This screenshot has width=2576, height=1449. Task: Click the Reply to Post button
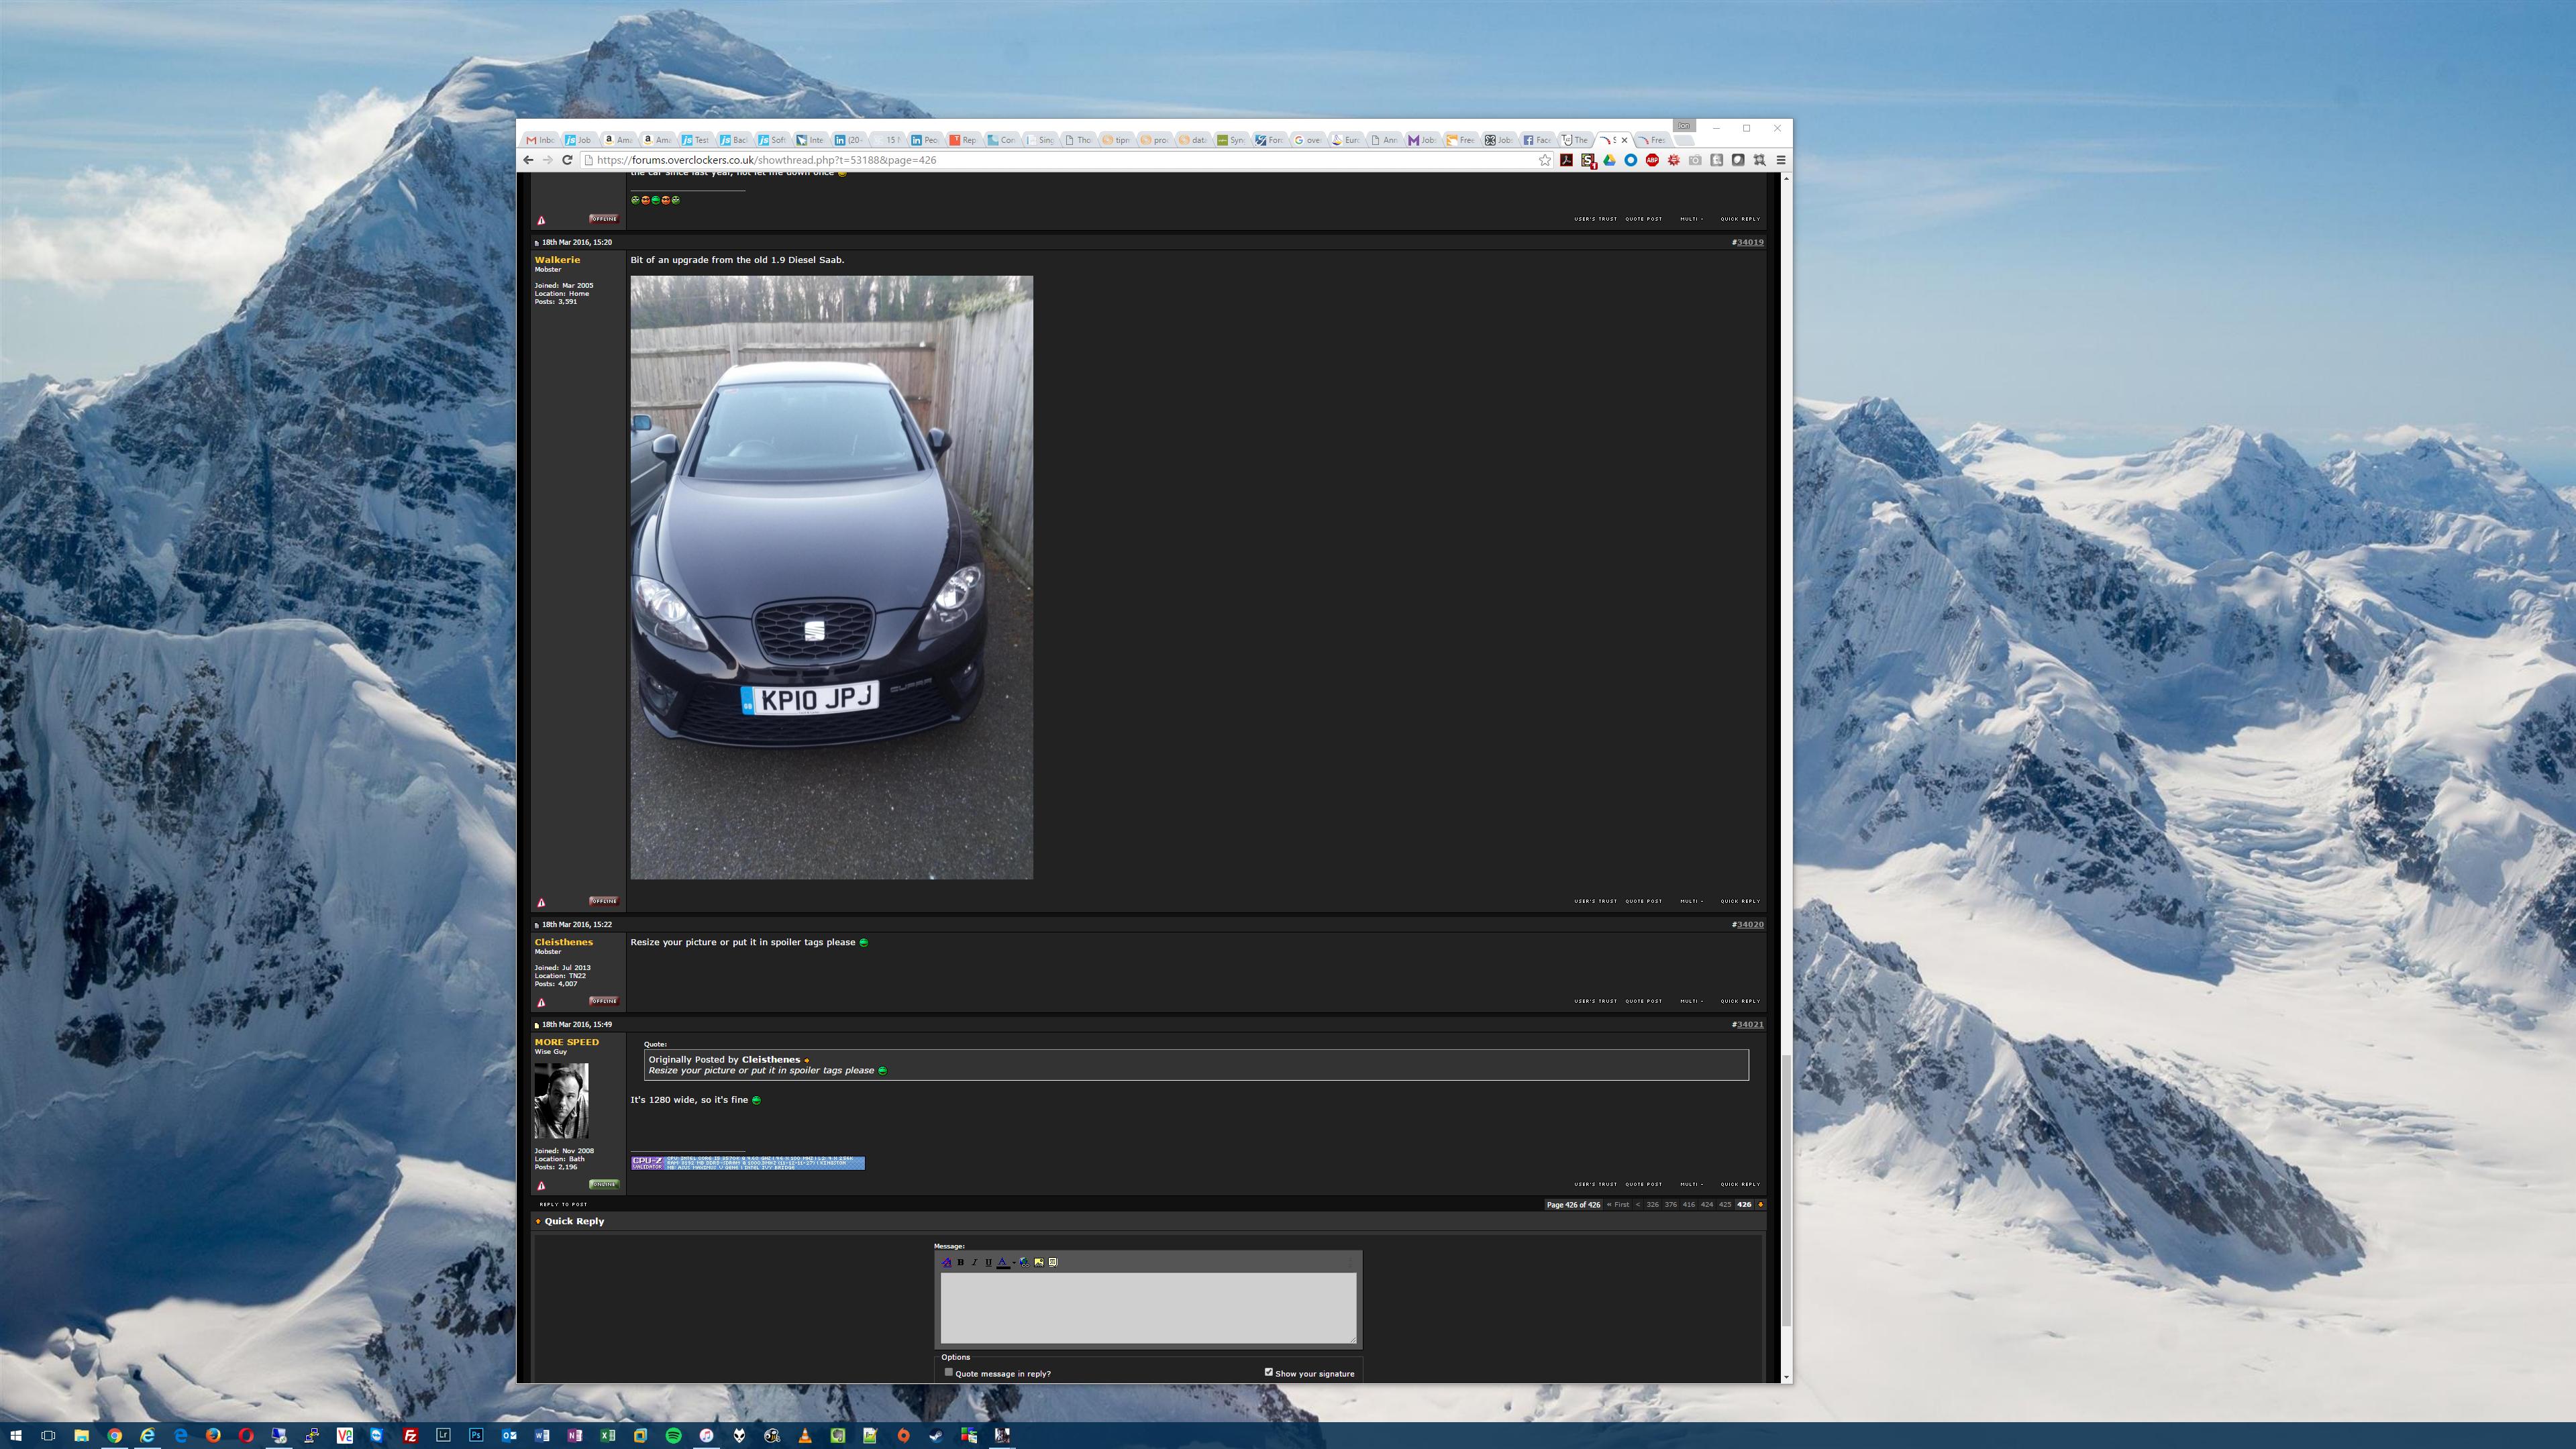pos(563,1204)
